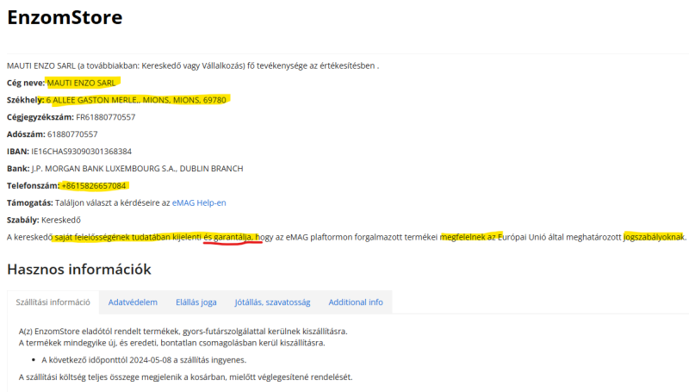Open the Additional info tab

click(356, 302)
